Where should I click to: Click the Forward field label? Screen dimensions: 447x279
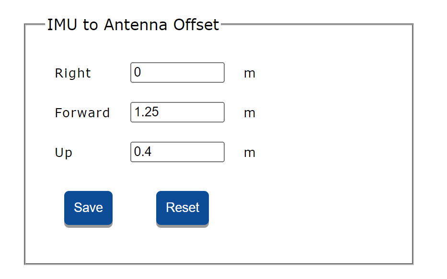click(82, 112)
